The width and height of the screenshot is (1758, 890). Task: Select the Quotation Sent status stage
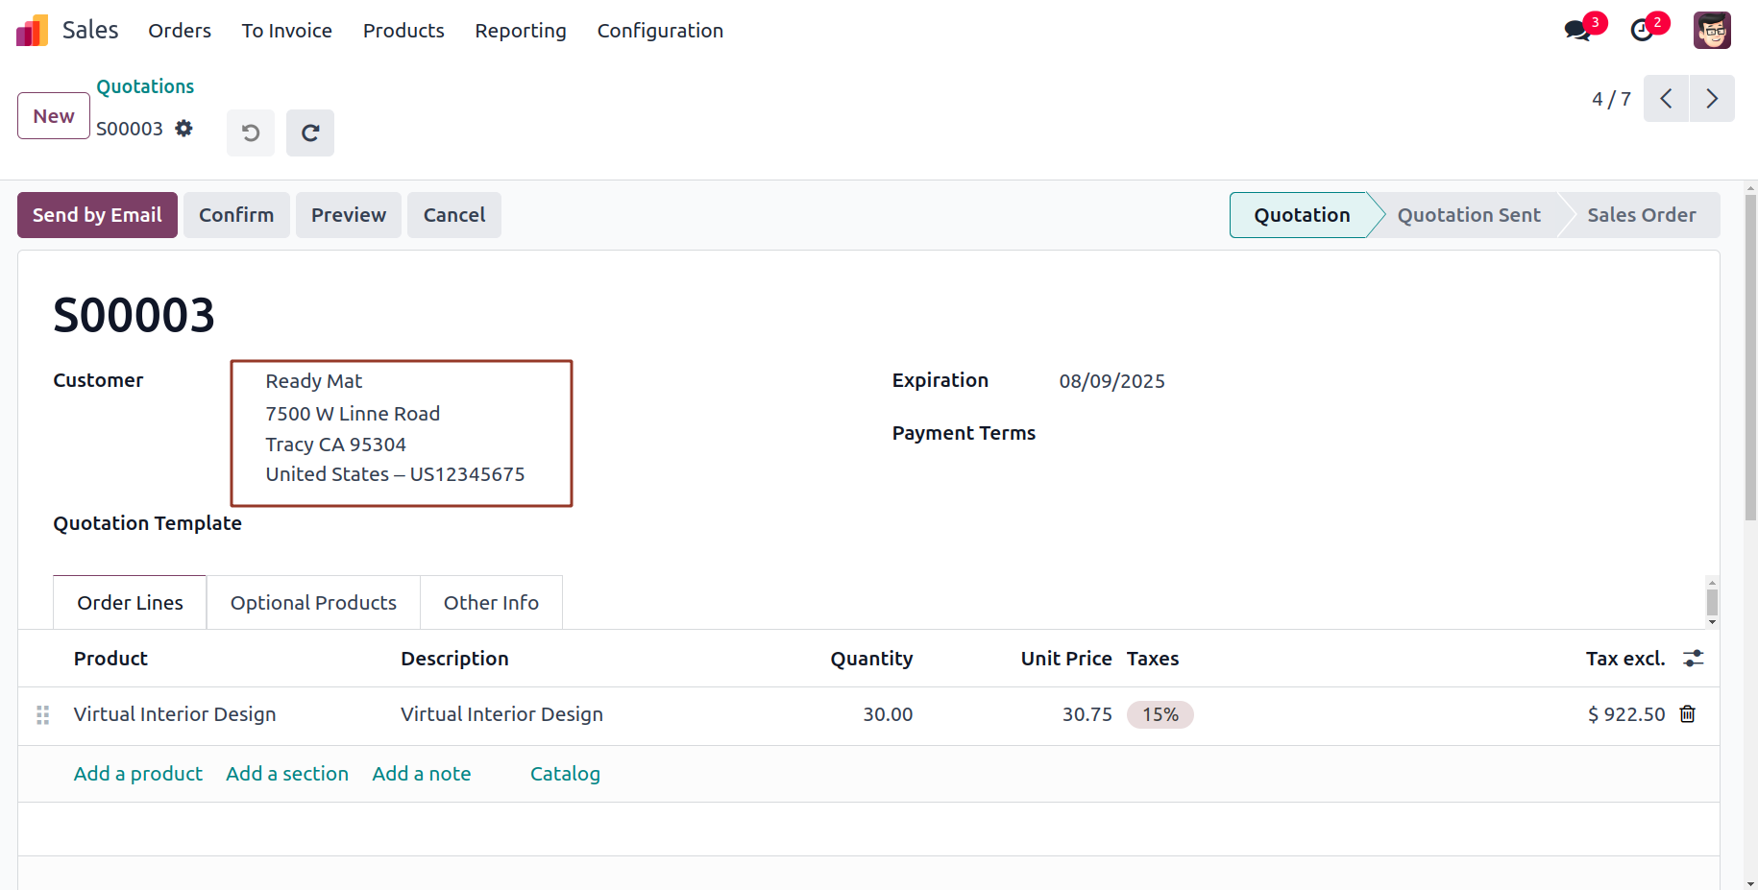pyautogui.click(x=1468, y=215)
